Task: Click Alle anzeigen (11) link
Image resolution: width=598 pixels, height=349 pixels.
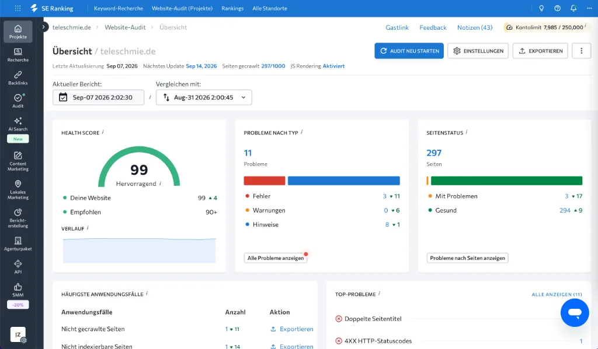Action: 557,294
